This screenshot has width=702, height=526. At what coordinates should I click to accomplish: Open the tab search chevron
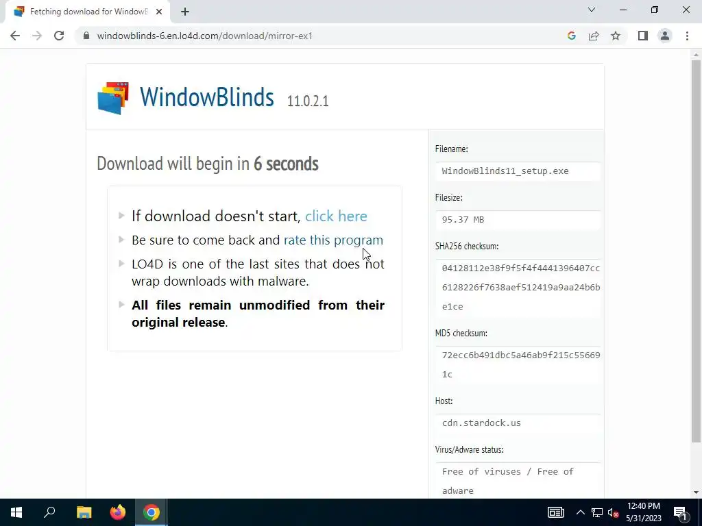click(x=592, y=10)
